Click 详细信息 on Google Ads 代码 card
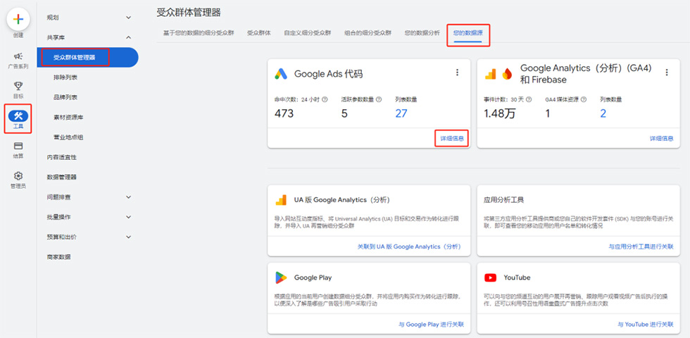The image size is (690, 338). [452, 139]
